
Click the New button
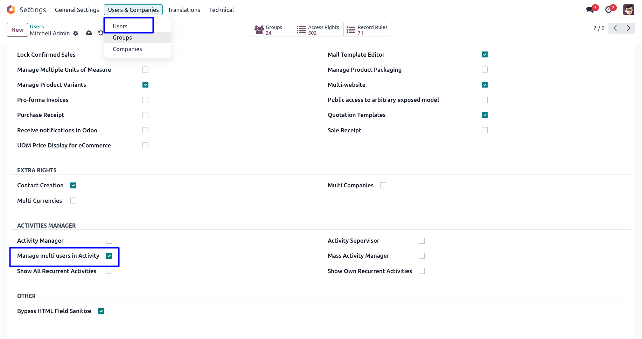(x=17, y=30)
